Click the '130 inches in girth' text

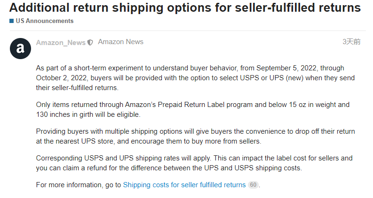[x=64, y=114]
